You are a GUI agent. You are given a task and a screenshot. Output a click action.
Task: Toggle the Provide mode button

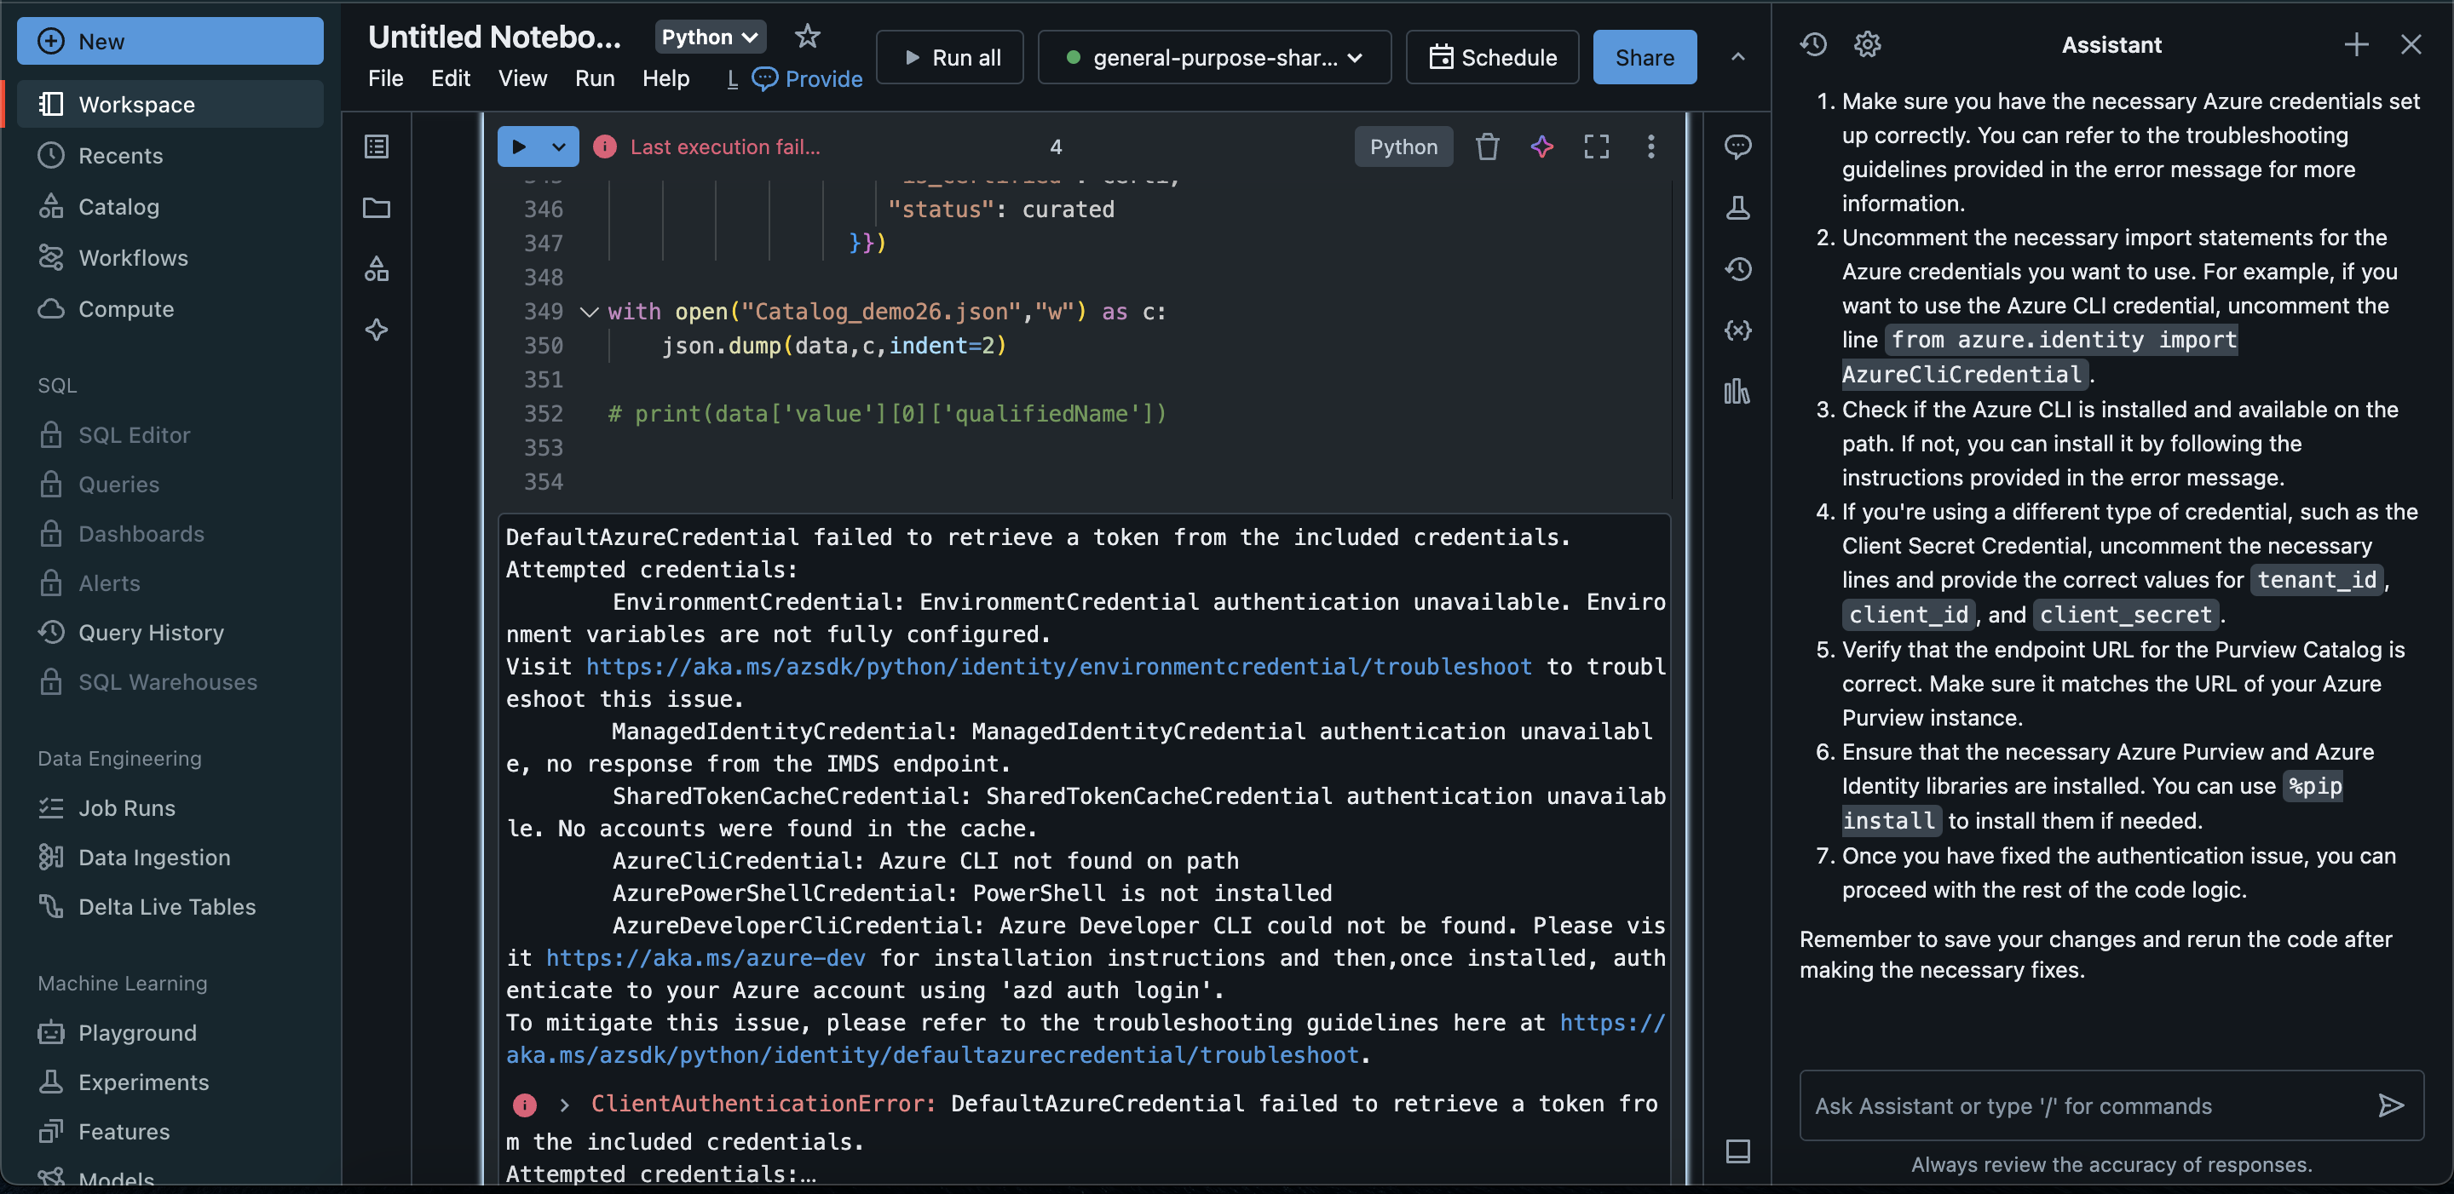tap(804, 80)
